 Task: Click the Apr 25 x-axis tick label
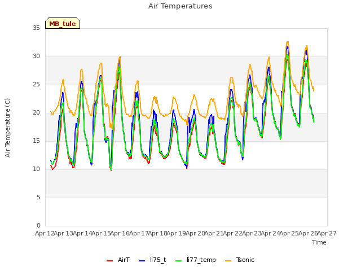pos(289,233)
